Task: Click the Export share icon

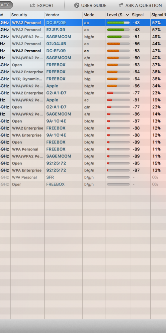Action: 33,5
